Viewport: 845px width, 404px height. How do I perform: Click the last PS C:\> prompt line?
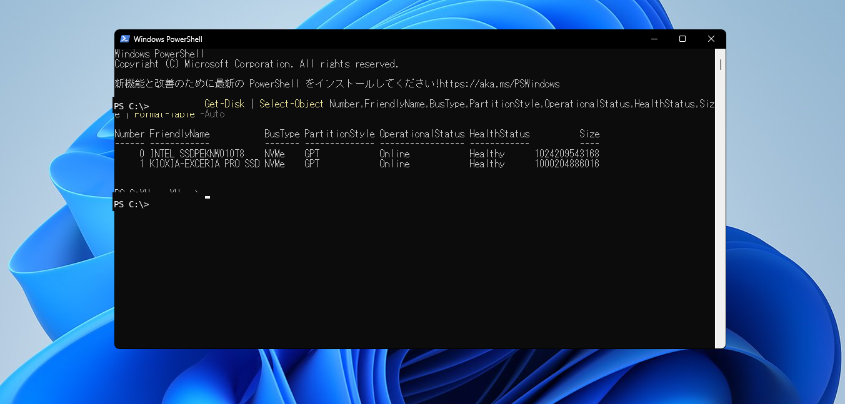131,204
